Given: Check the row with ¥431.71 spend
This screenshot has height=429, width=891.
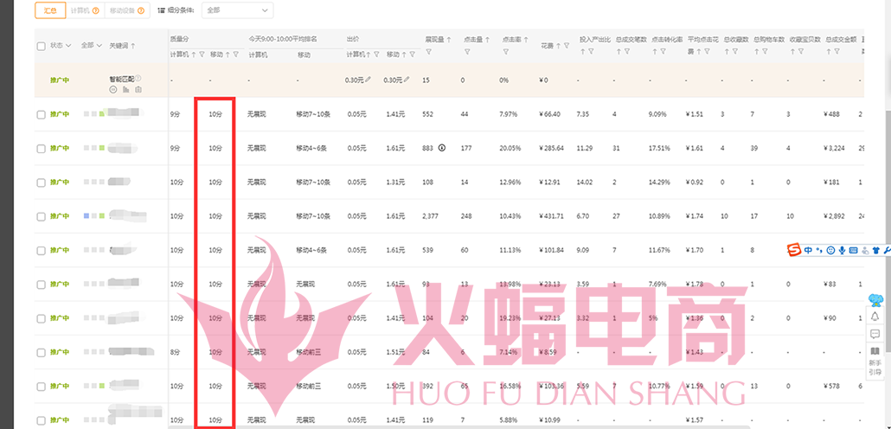Looking at the screenshot, I should (41, 216).
